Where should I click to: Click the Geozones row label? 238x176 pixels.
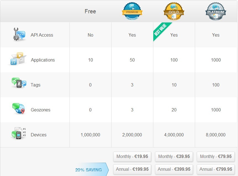pos(40,110)
